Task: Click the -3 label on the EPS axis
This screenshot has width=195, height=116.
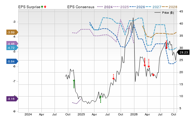Action: [x=14, y=22]
